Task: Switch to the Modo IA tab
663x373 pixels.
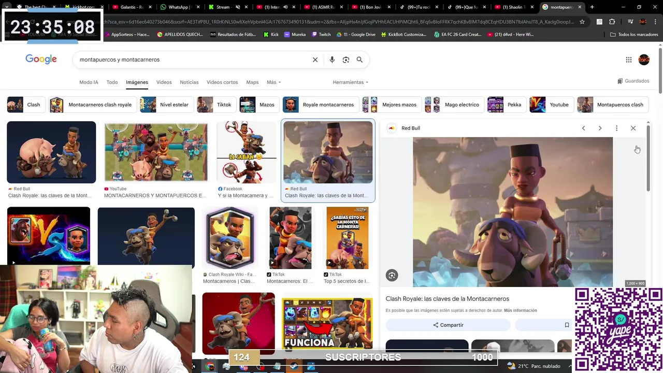Action: pyautogui.click(x=89, y=82)
